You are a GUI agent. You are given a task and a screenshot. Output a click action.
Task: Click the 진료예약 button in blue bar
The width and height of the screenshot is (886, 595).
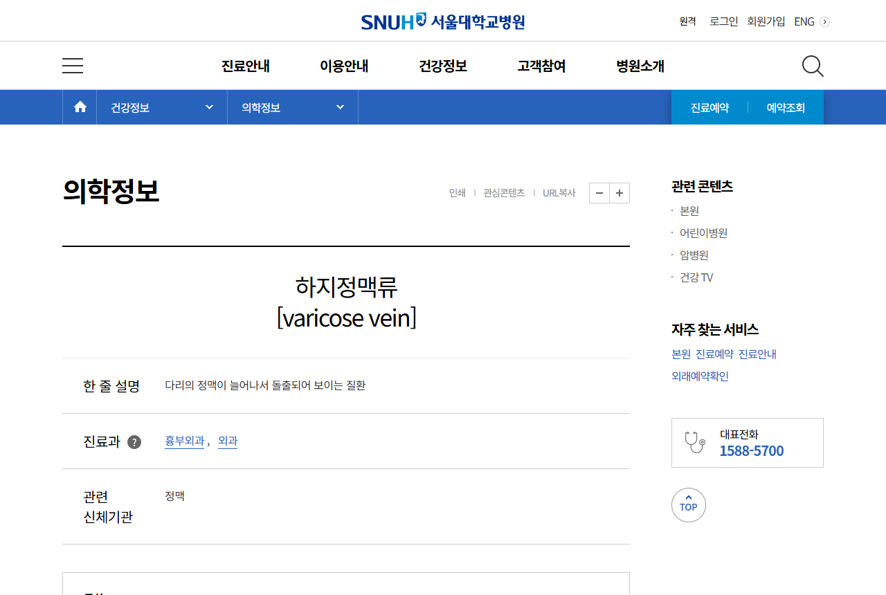point(709,108)
